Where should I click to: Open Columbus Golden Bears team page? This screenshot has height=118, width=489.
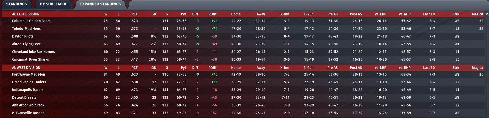31,21
